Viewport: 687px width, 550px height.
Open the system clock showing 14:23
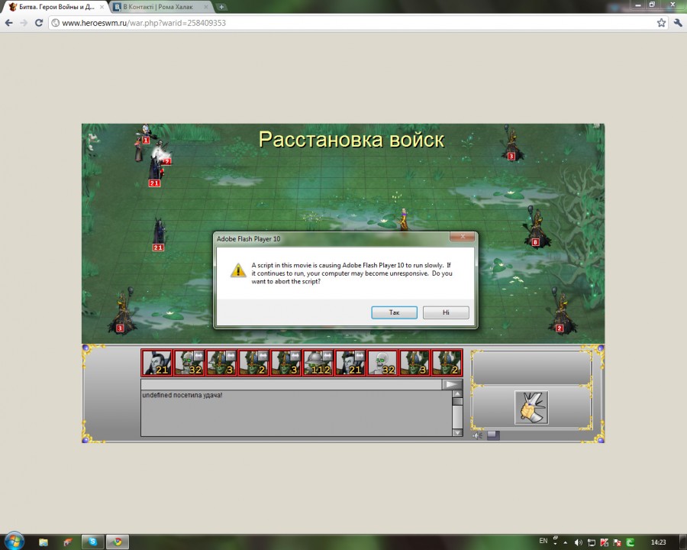point(658,542)
